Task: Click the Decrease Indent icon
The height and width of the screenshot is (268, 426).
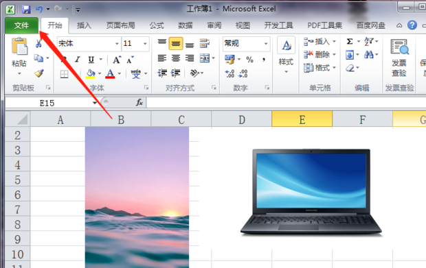Action: (162, 73)
